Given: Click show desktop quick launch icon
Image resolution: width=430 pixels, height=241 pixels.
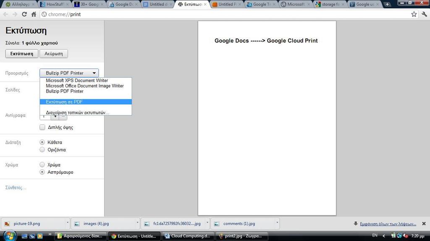Looking at the screenshot, I should 24,236.
